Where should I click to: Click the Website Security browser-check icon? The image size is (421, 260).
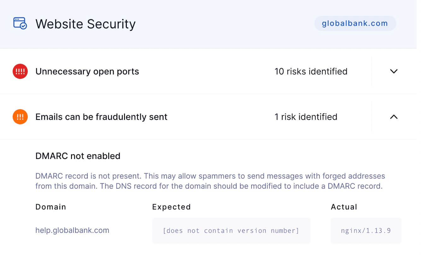(20, 24)
